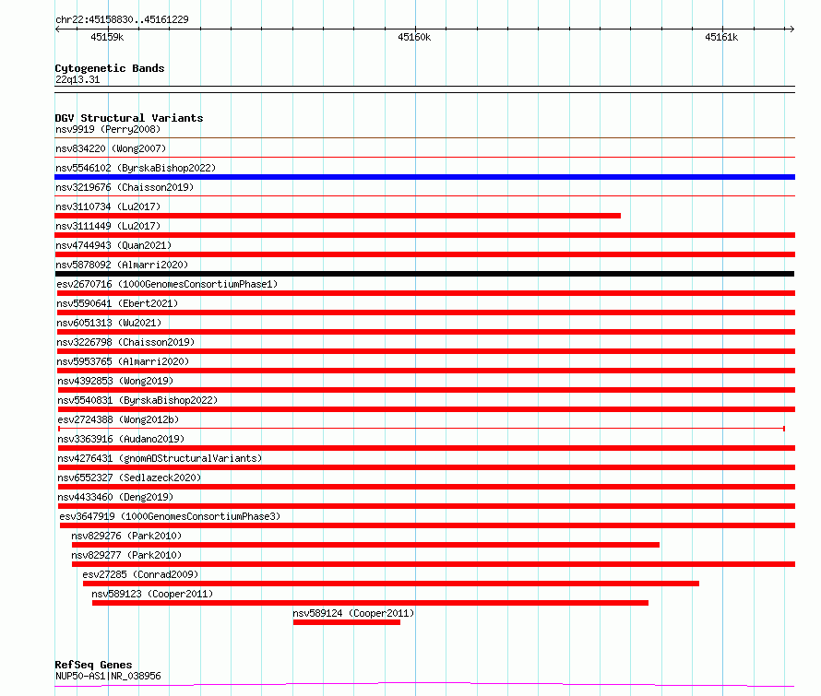This screenshot has height=696, width=821.
Task: Click the nsv9919 (Perry2008) variant label
Action: pos(108,129)
